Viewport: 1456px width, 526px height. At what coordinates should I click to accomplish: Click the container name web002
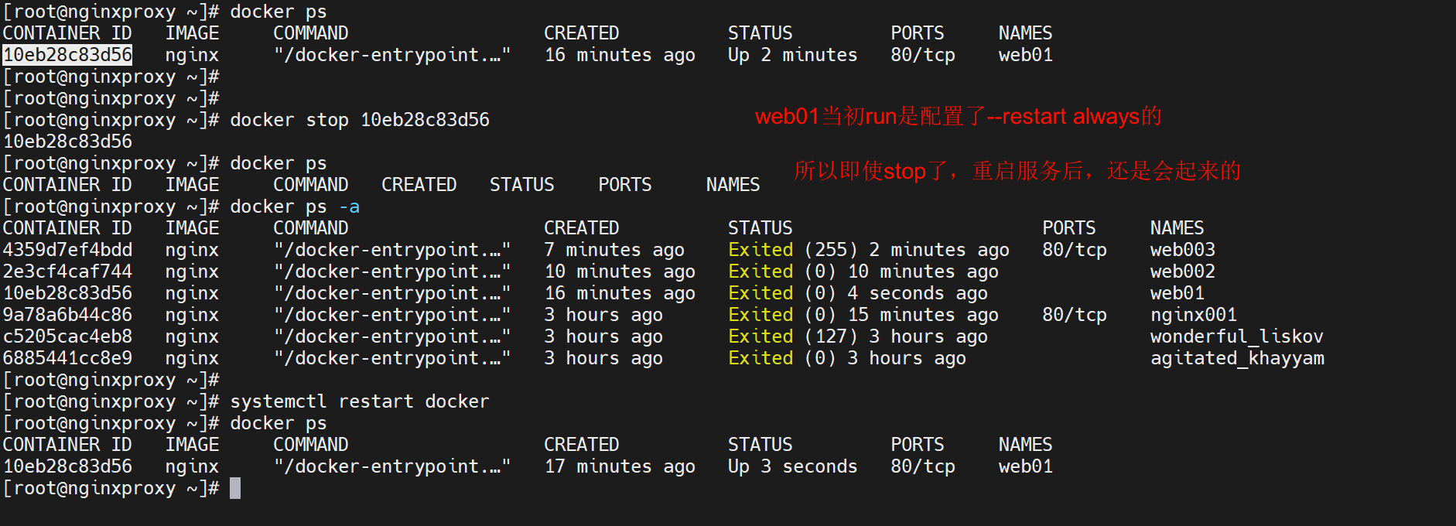pyautogui.click(x=1182, y=272)
